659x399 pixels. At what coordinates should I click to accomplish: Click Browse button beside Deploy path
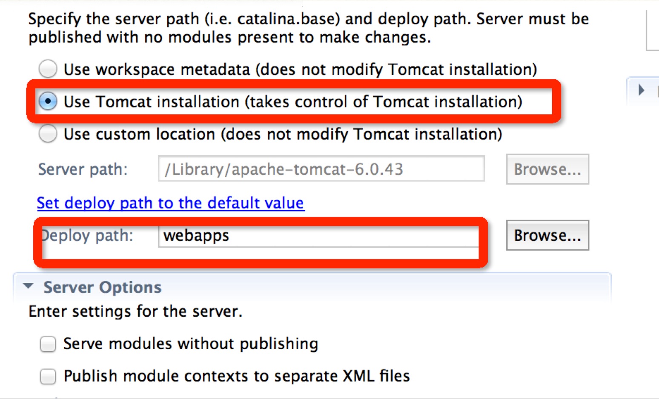pyautogui.click(x=547, y=235)
